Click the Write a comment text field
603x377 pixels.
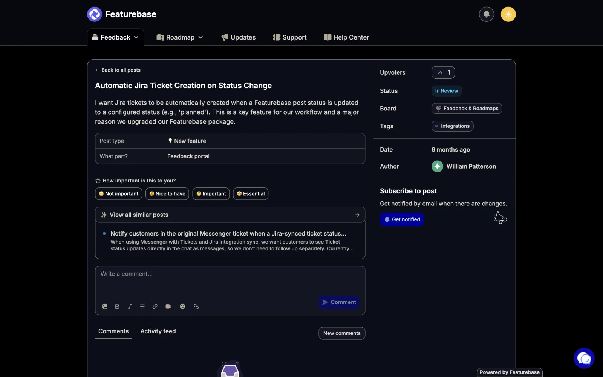click(x=230, y=281)
